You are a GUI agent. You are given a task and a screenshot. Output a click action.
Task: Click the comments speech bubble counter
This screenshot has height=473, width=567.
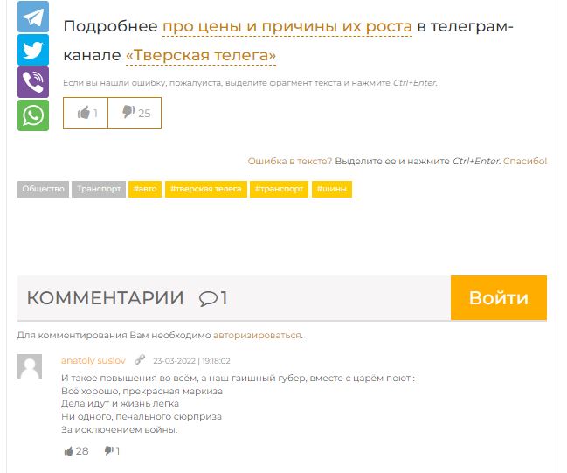pyautogui.click(x=212, y=298)
